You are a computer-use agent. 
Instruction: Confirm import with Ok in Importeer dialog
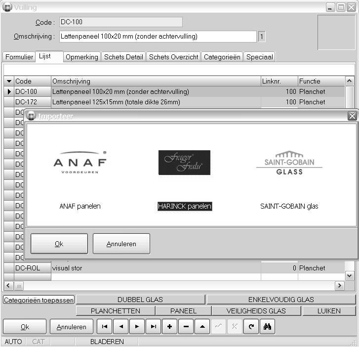tap(59, 244)
